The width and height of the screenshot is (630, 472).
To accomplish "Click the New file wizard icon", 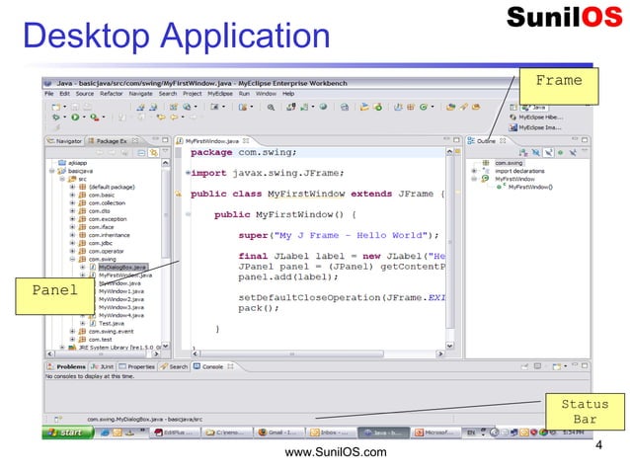I will click(55, 107).
